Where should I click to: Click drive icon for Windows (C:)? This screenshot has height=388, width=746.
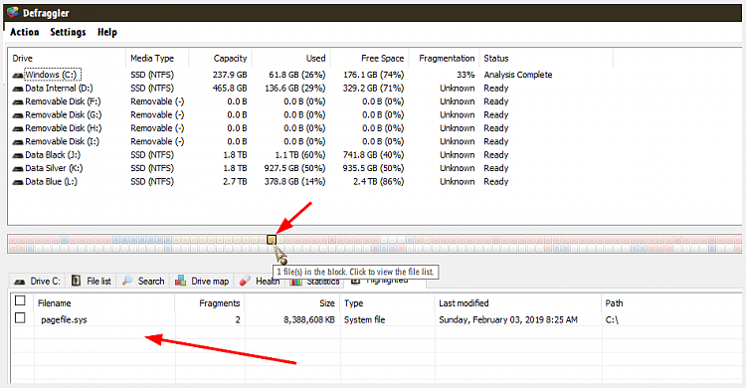click(18, 76)
